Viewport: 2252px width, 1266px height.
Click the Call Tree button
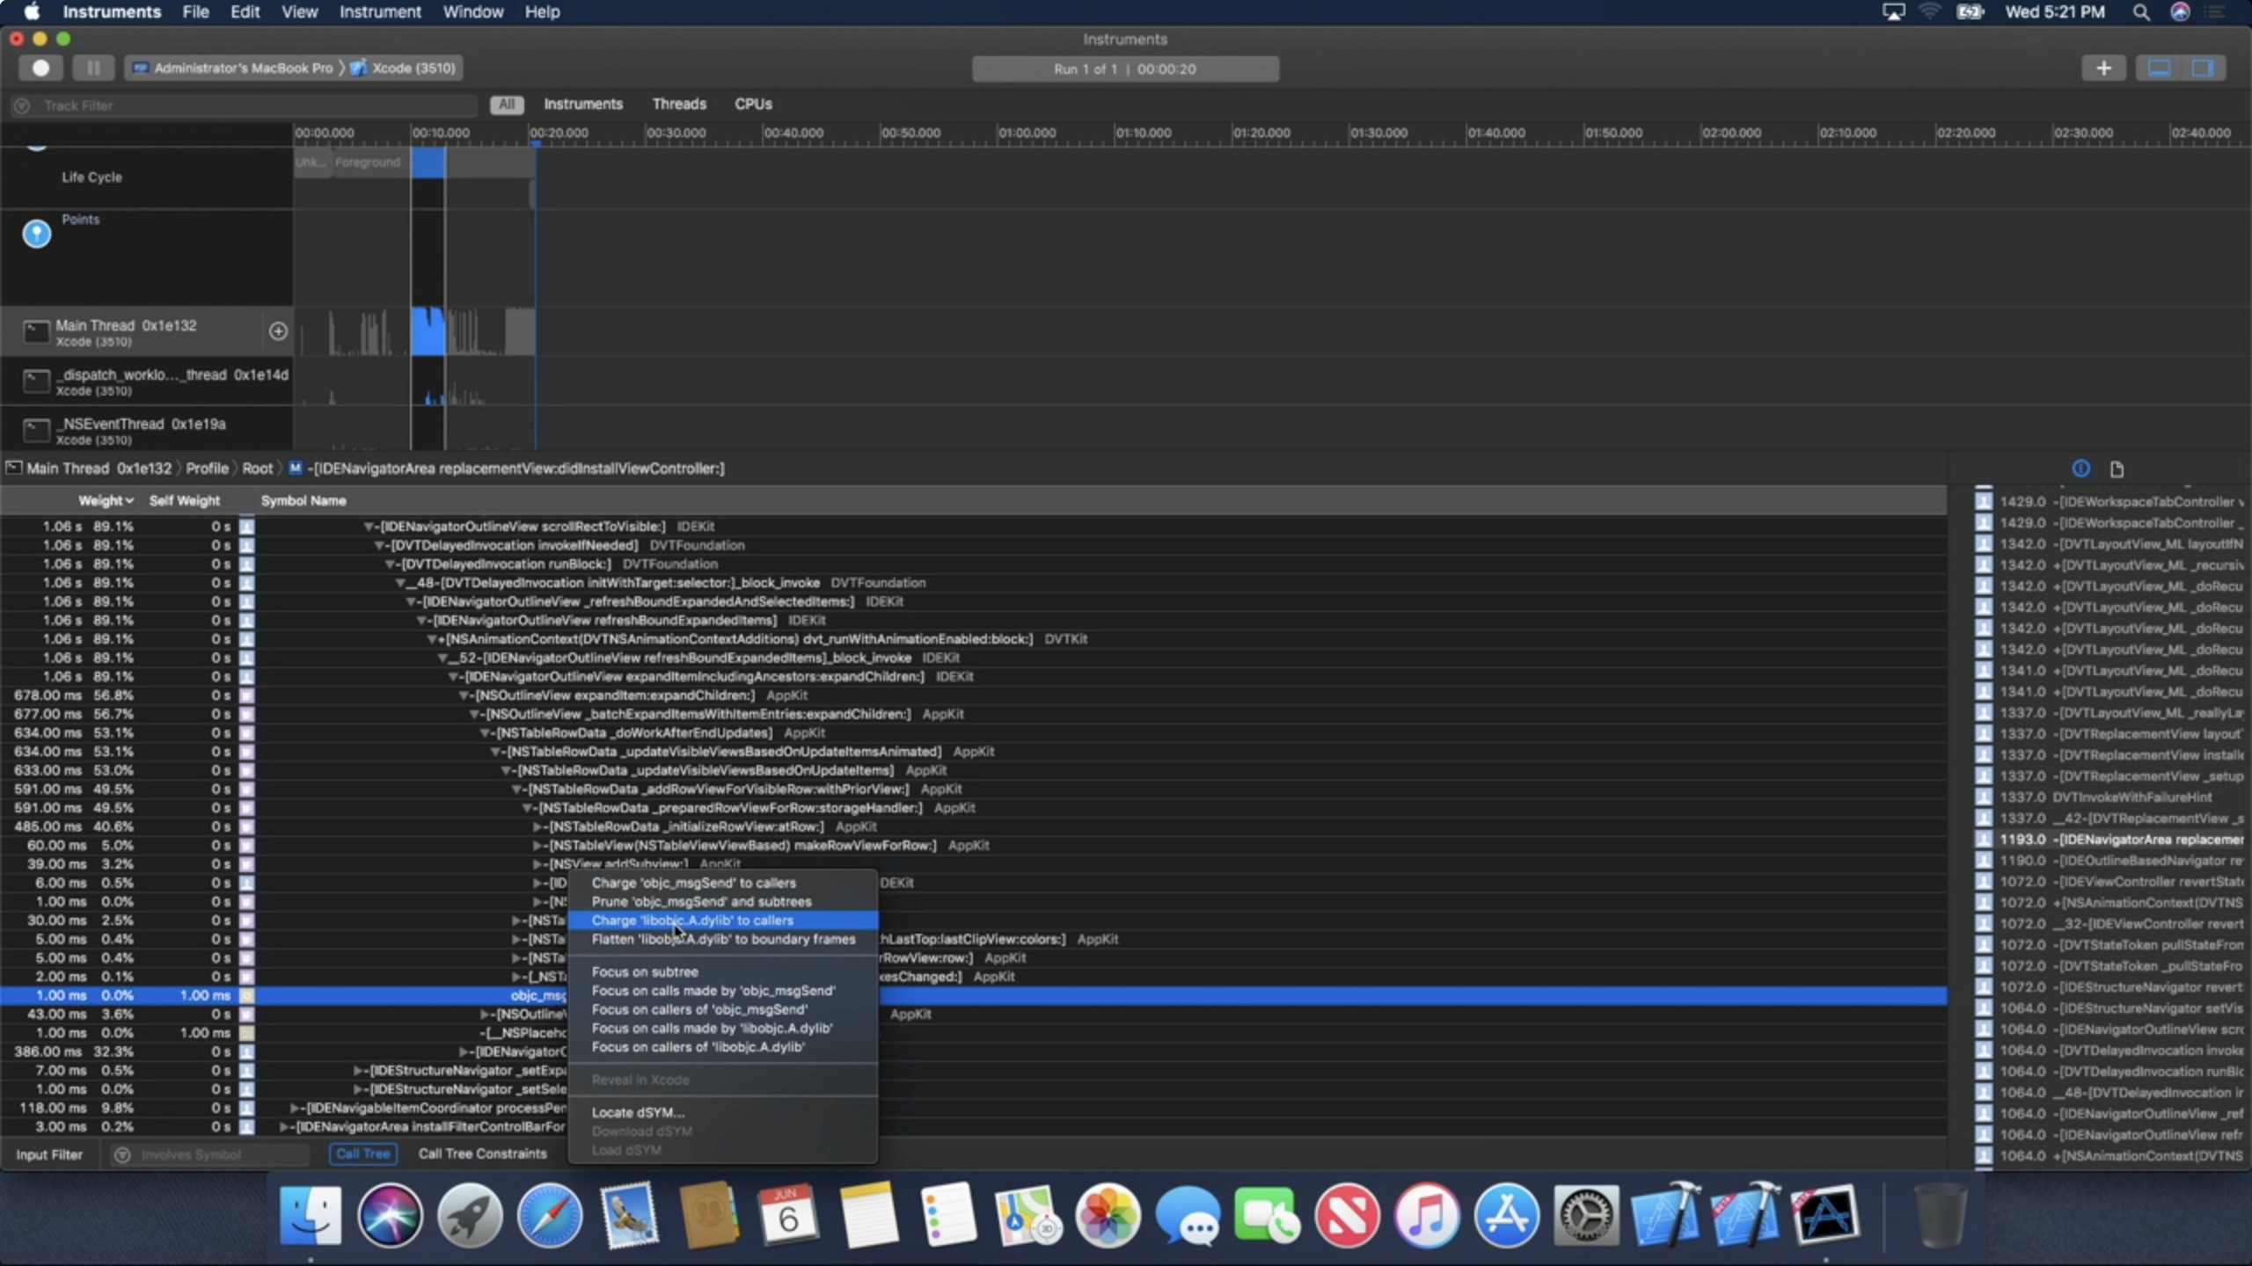click(x=362, y=1153)
